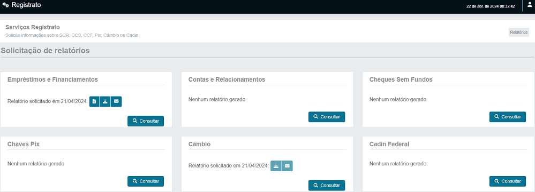Click the 'Cheques Sem Fundos' card title
Screen dimensions: 535x192
[x=401, y=79]
